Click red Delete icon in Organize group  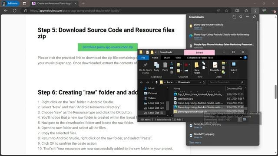click(186, 65)
